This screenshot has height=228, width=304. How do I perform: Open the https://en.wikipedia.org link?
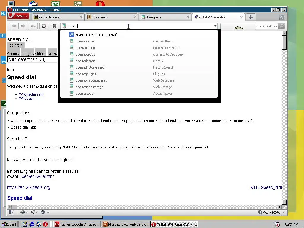(28, 188)
